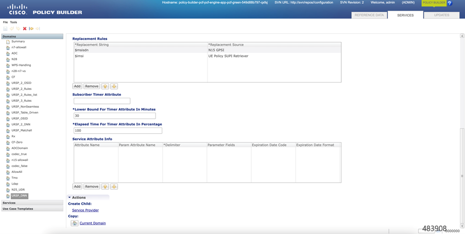The height and width of the screenshot is (234, 465).
Task: Click Remove under Service Attribute Info
Action: [92, 186]
